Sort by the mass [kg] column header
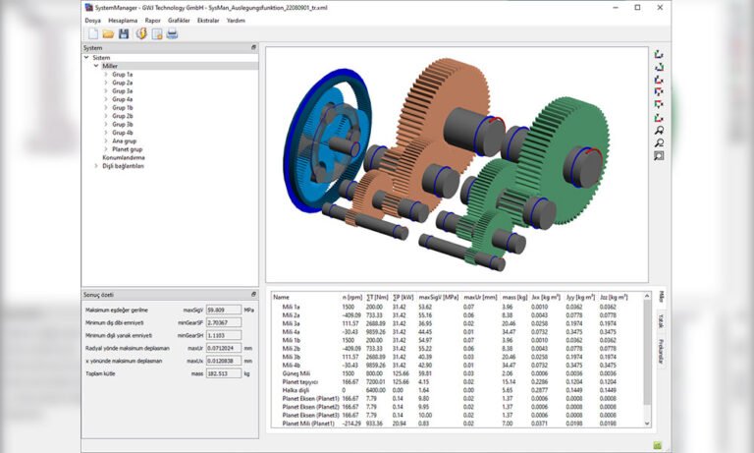Viewport: 754px width, 453px height. pos(514,297)
